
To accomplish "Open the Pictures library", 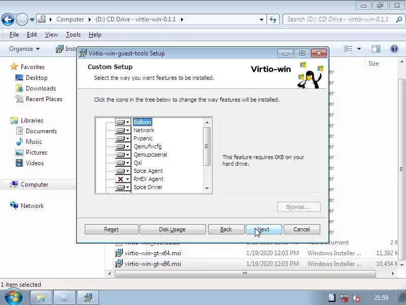I will [x=37, y=152].
